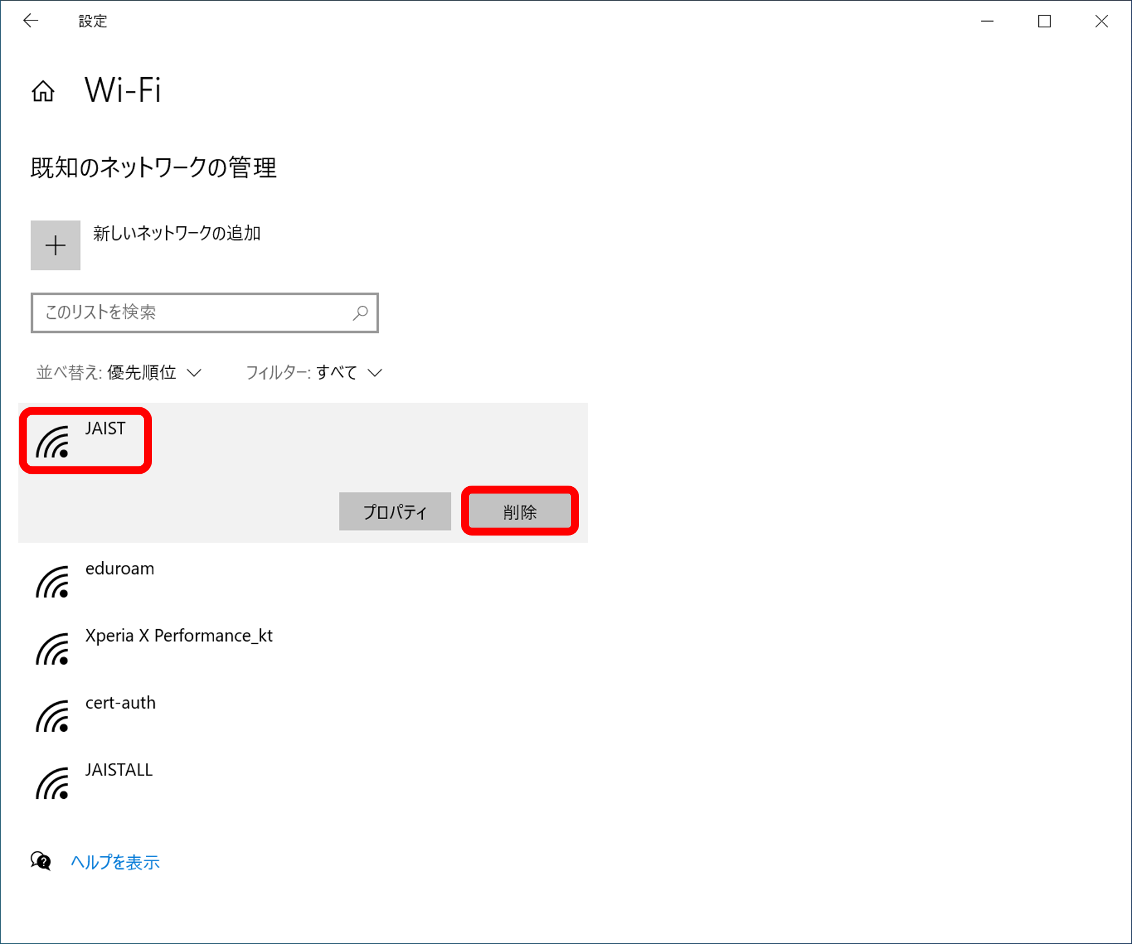
Task: Click the plus icon to add network
Action: coord(56,245)
